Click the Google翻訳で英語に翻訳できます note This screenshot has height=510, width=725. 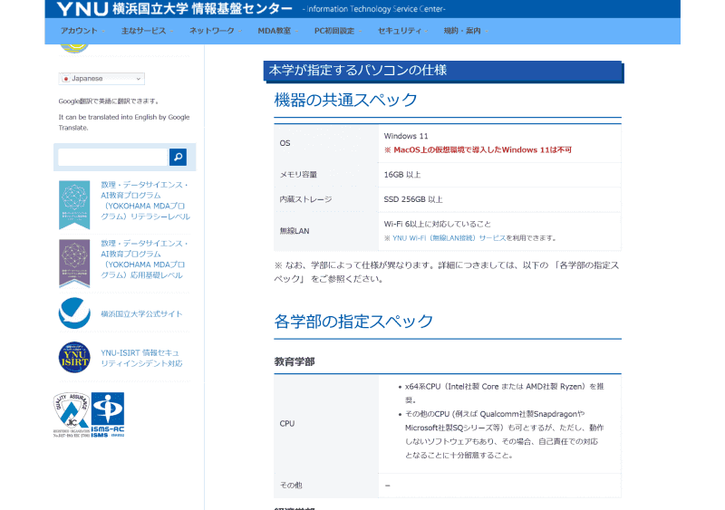coord(109,101)
